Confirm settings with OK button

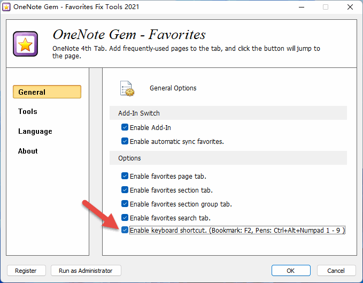[x=291, y=271]
